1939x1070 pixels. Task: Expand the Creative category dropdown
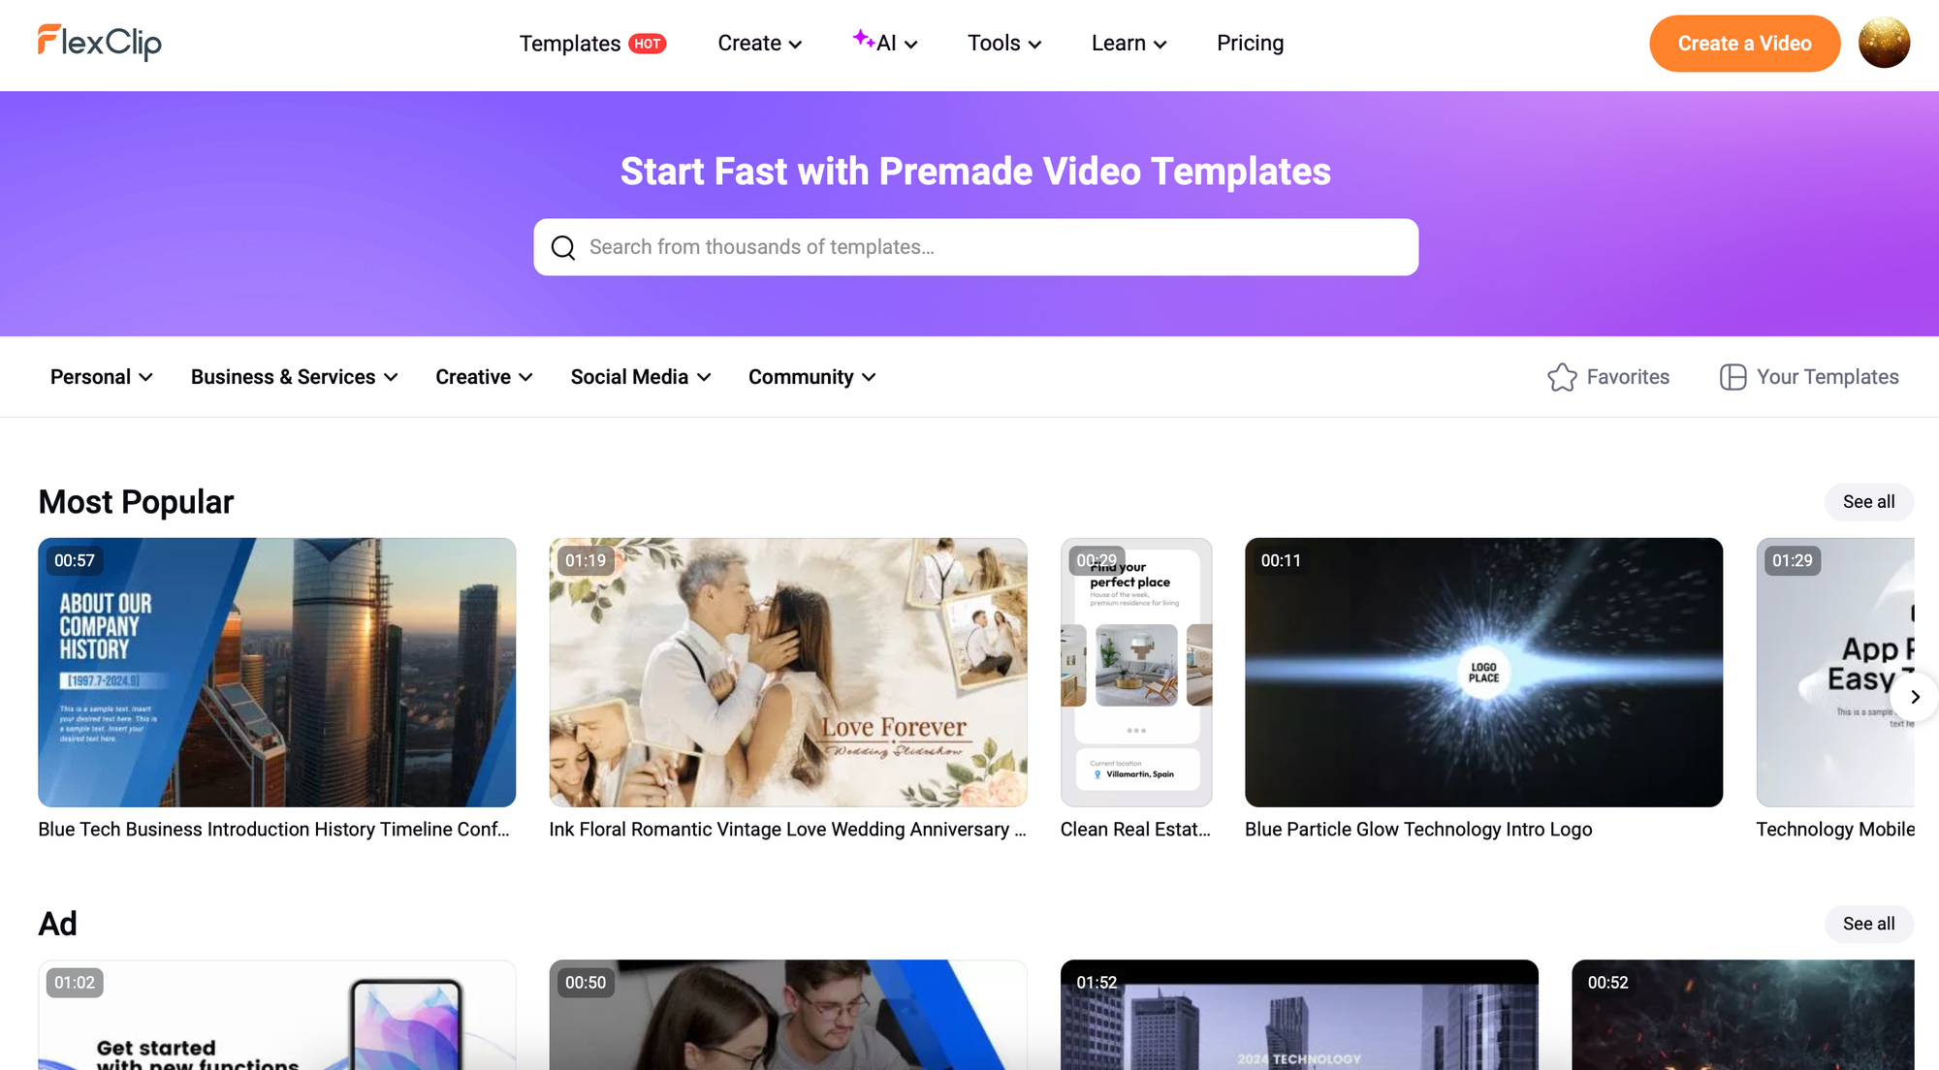[x=484, y=377]
